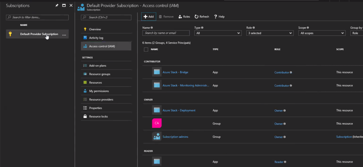The image size is (363, 167).
Task: Click the Resource locks padlock icon
Action: [85, 116]
